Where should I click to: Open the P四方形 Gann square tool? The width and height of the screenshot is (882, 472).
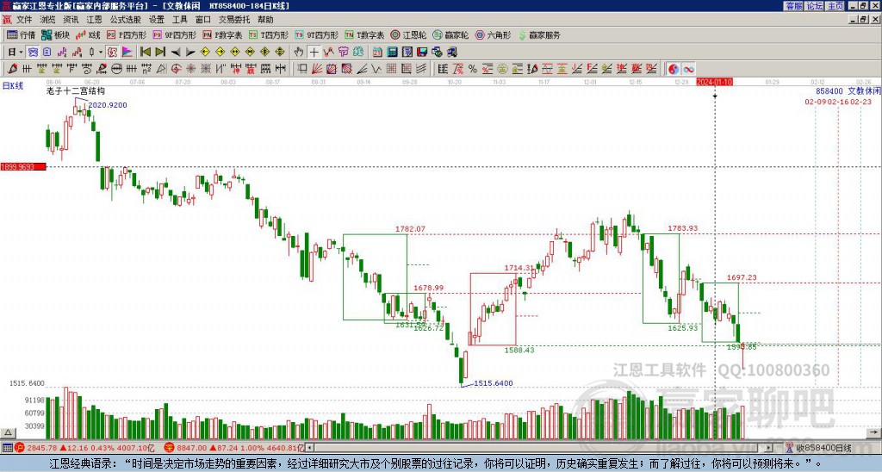tap(127, 34)
